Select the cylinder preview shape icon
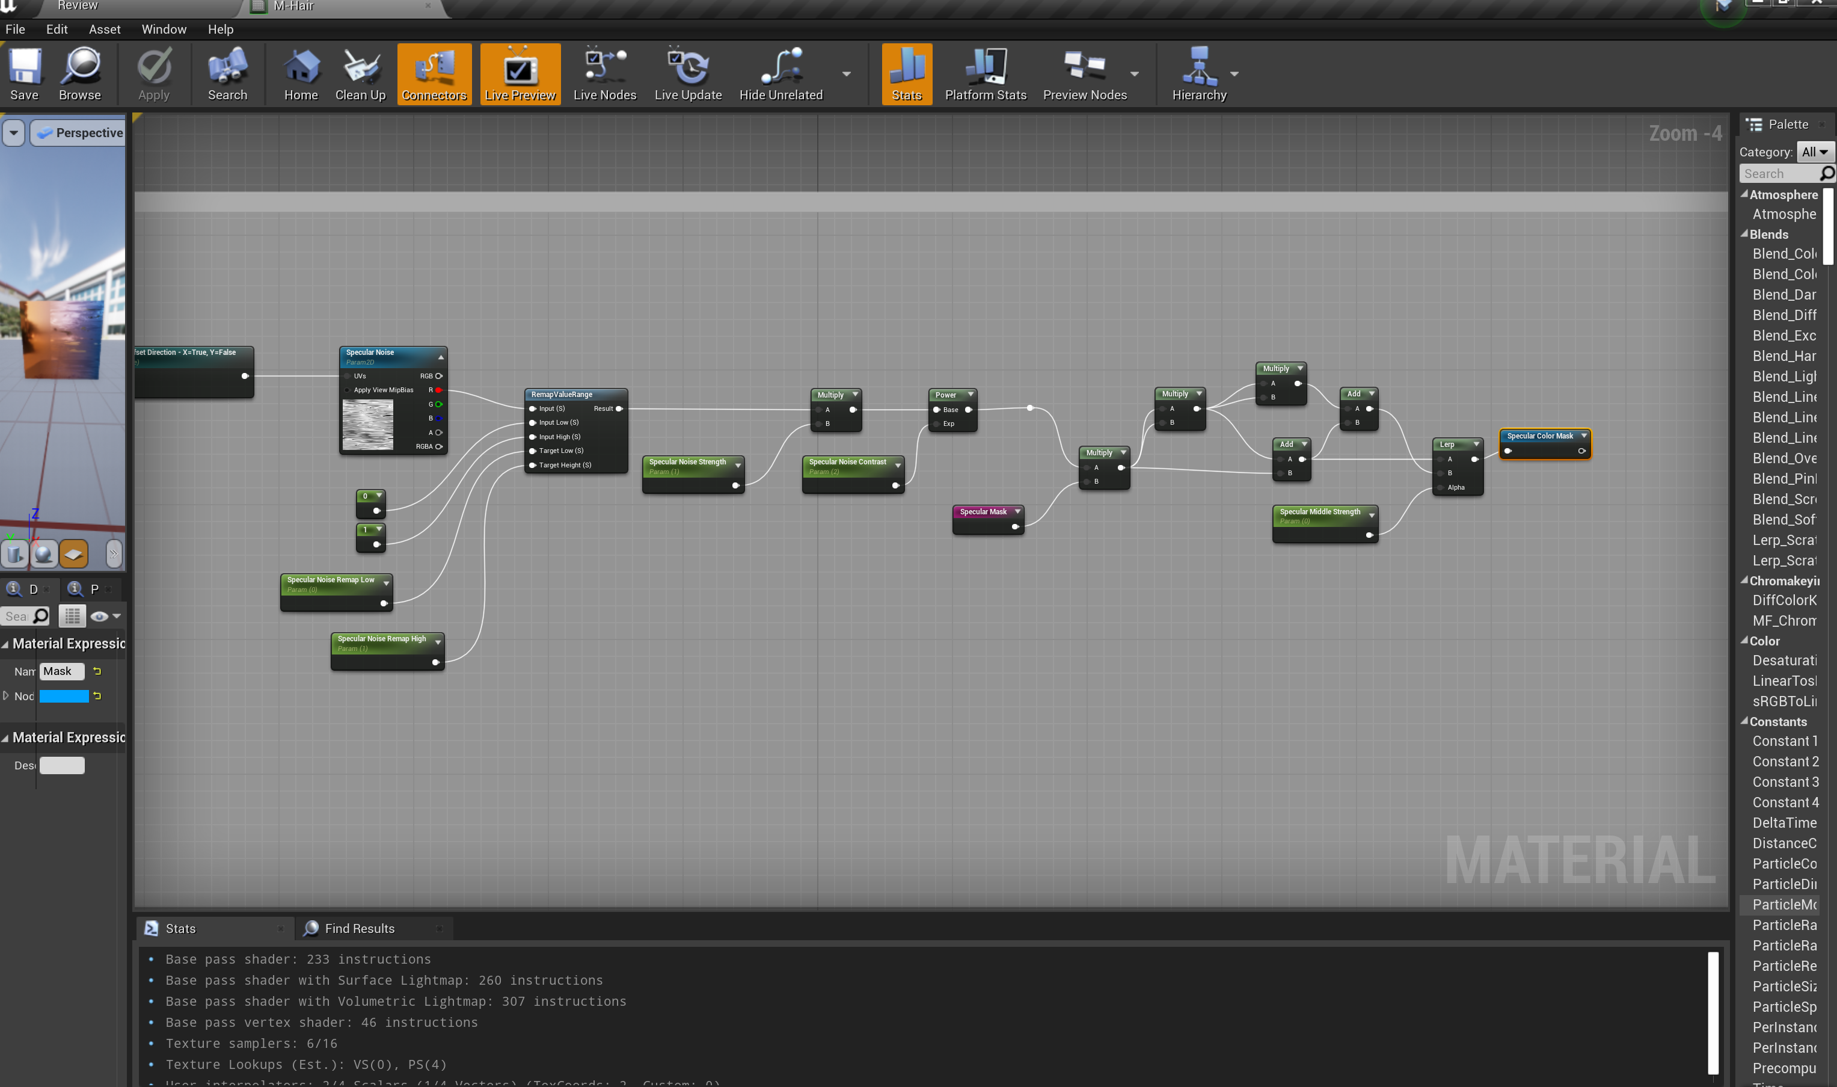The image size is (1837, 1087). pos(14,554)
